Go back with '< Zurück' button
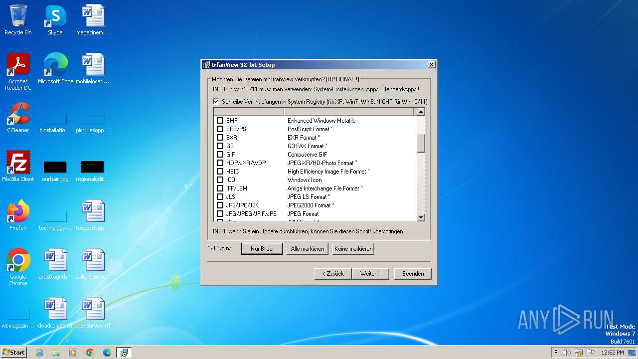 coord(333,274)
